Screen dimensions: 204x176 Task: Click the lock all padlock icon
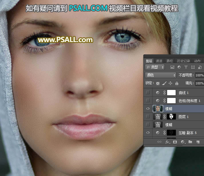177,83
